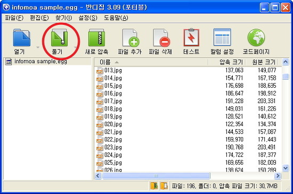Click original size 182,009
The image size is (293, 194).
267,163
